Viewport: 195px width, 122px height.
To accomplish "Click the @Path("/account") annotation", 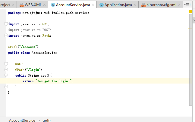I will point(23,47).
